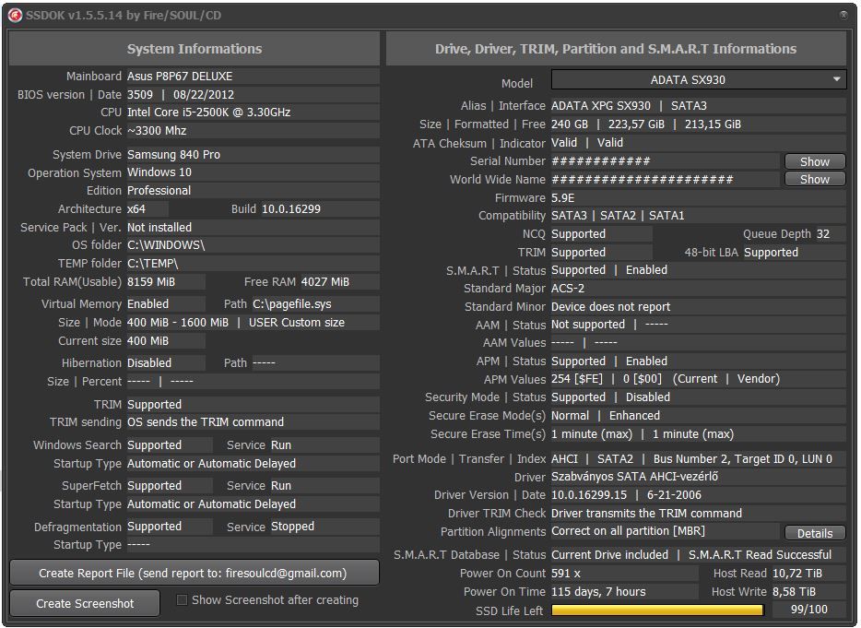Click Power On Time 115 days, 7 hours

point(598,592)
